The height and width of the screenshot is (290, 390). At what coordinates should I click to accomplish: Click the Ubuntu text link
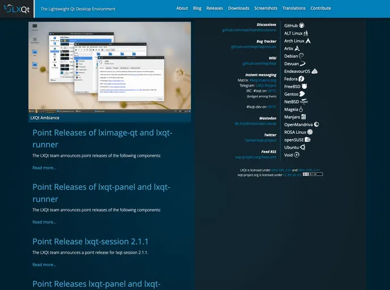pos(291,147)
